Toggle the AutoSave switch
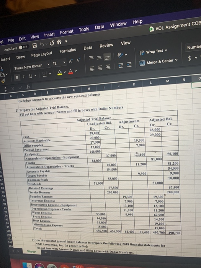Viewport: 201px width, 268px height. click(x=23, y=47)
